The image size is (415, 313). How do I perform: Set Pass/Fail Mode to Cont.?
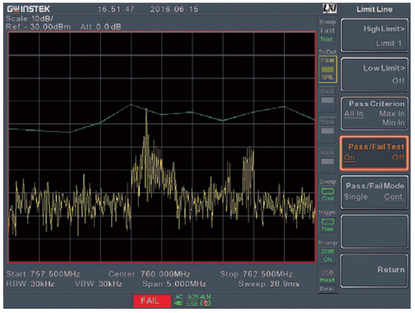coord(394,196)
